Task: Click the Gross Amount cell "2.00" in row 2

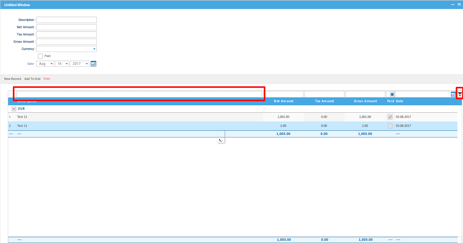Action: click(x=365, y=126)
